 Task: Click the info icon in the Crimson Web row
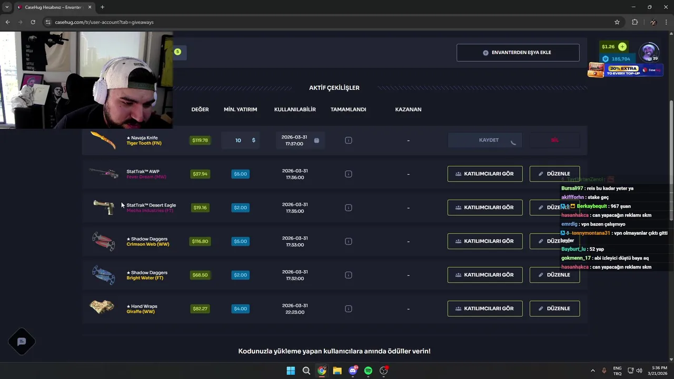coord(348,242)
